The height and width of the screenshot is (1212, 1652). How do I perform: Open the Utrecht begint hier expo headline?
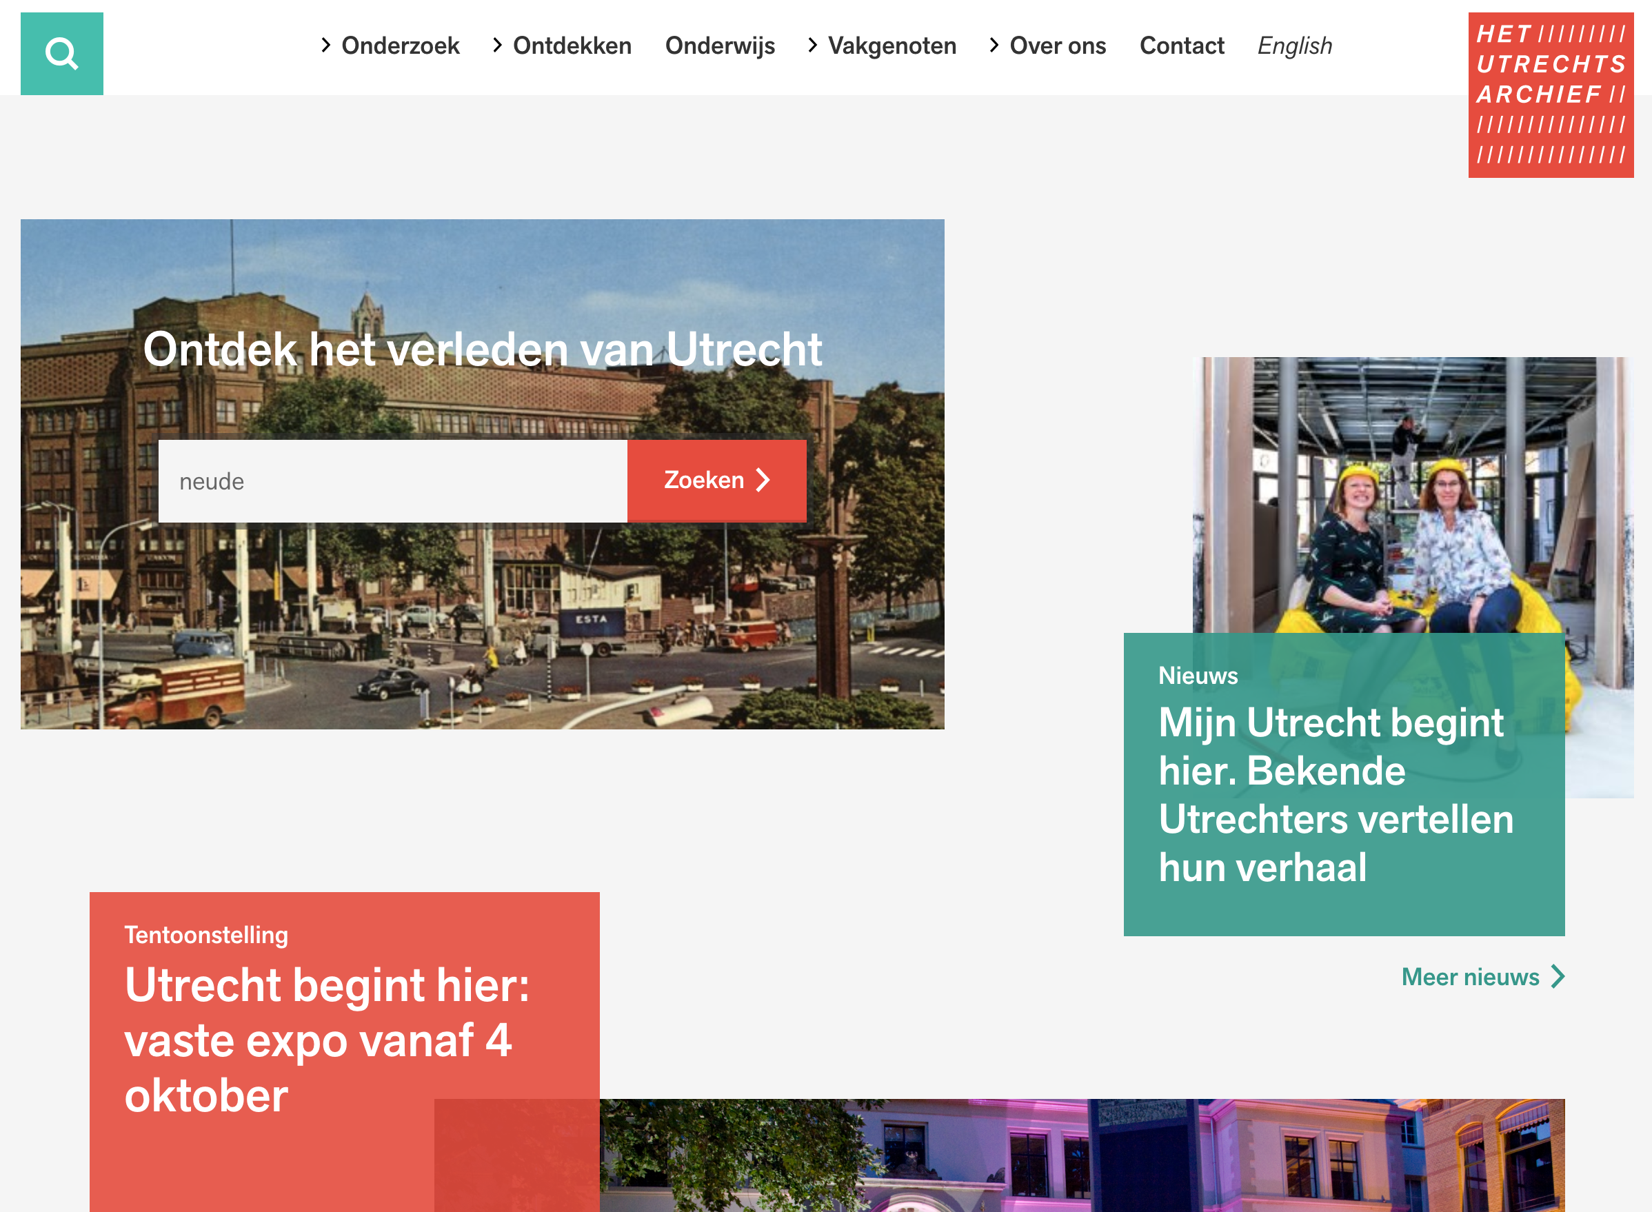point(326,1040)
